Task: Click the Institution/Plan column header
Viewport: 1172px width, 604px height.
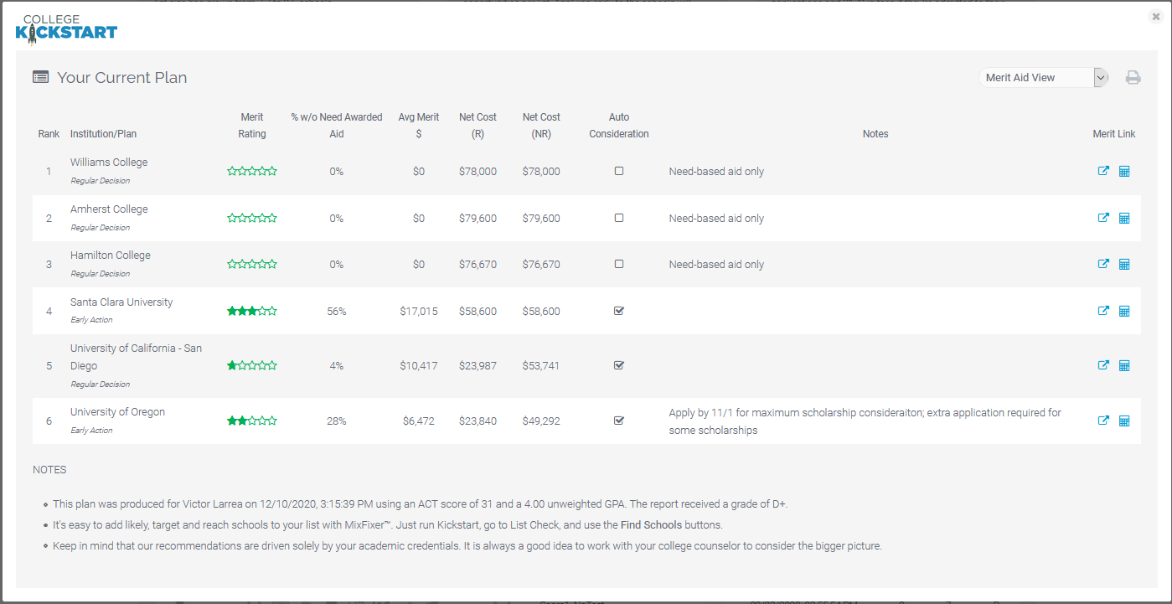Action: [x=103, y=134]
